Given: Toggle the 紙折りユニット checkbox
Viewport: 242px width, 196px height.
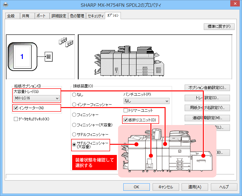Looking at the screenshot, I should click(x=126, y=120).
